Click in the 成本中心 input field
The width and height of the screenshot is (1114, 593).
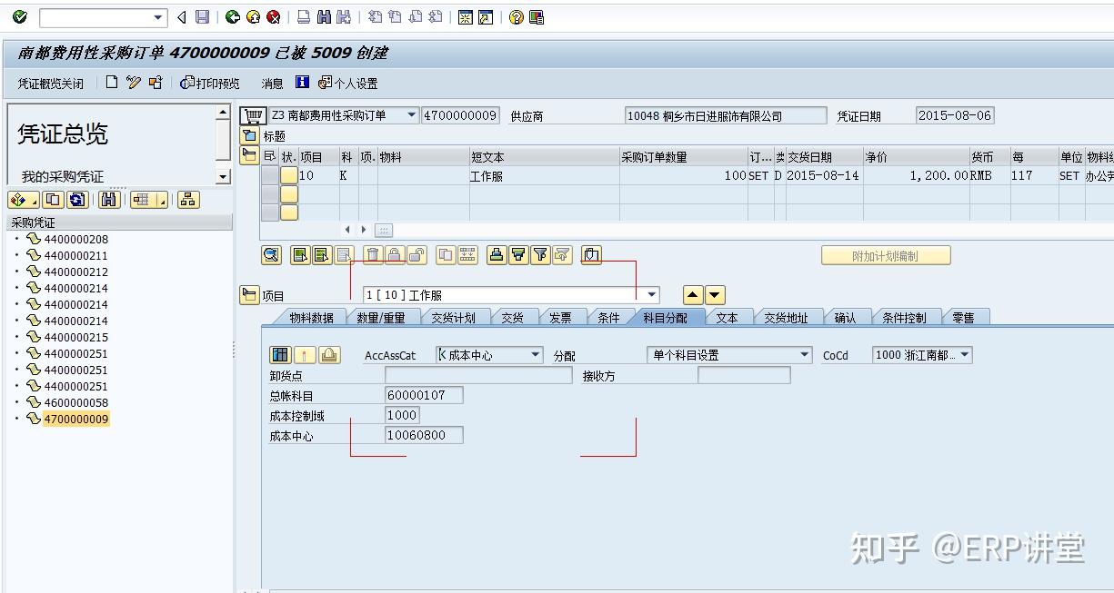tap(424, 435)
